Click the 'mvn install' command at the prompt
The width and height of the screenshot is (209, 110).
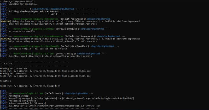28,2
